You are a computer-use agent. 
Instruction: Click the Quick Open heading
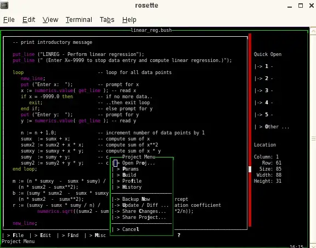pyautogui.click(x=268, y=54)
